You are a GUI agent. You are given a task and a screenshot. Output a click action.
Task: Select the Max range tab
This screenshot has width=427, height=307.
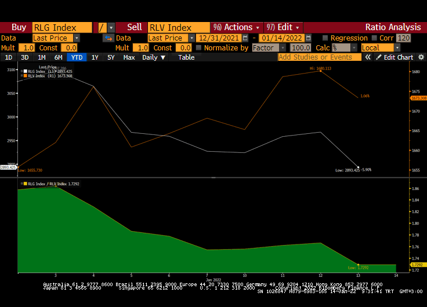[x=129, y=57]
